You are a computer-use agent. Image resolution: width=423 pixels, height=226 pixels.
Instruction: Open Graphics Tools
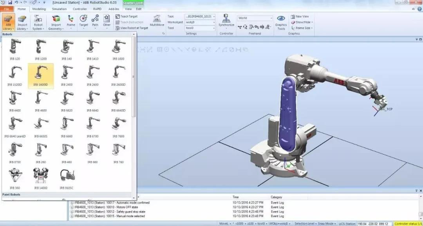[x=281, y=22]
